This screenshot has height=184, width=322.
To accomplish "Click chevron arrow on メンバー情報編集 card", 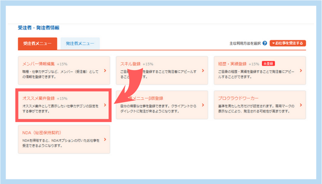I will [105, 71].
